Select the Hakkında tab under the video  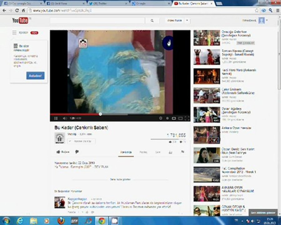(126, 152)
